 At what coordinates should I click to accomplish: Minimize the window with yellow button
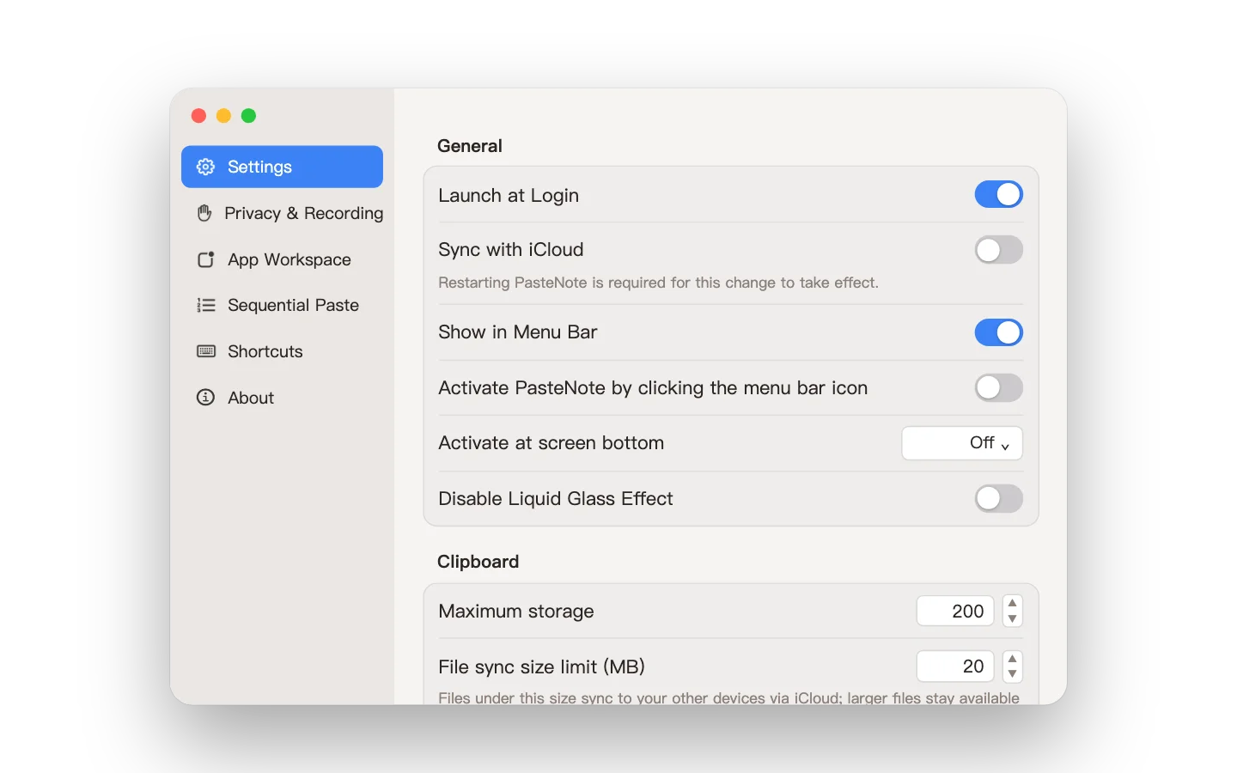click(223, 116)
